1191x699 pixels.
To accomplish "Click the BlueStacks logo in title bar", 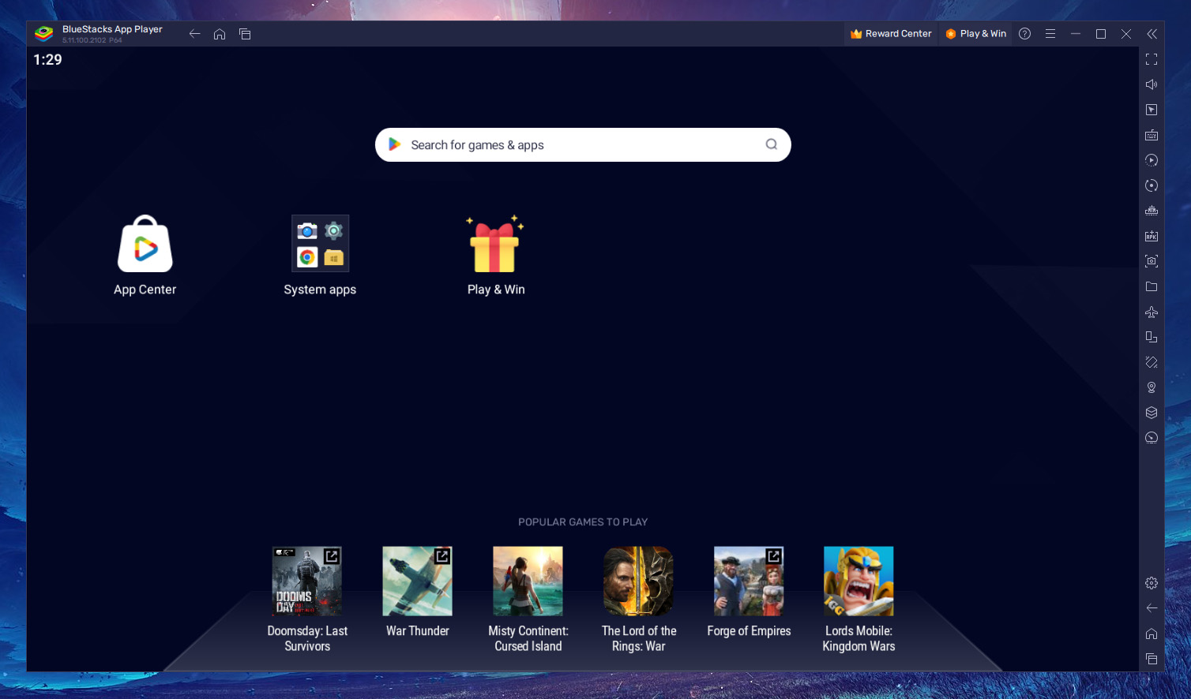I will tap(44, 34).
